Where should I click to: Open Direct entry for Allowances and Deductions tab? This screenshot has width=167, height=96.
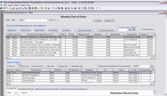tap(74, 89)
